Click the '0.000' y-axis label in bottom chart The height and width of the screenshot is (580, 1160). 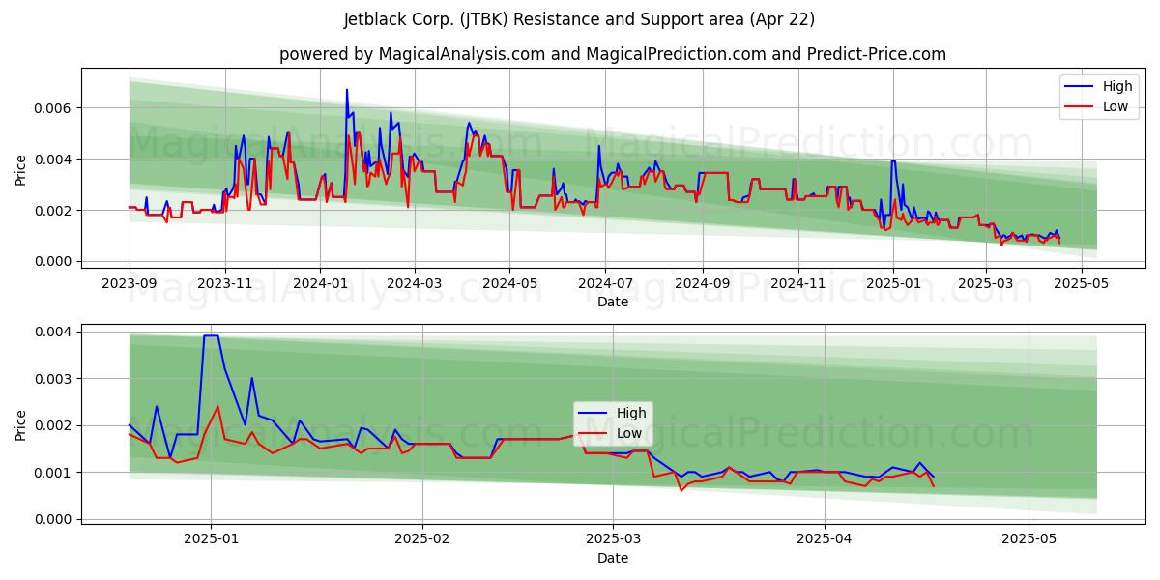pos(54,519)
